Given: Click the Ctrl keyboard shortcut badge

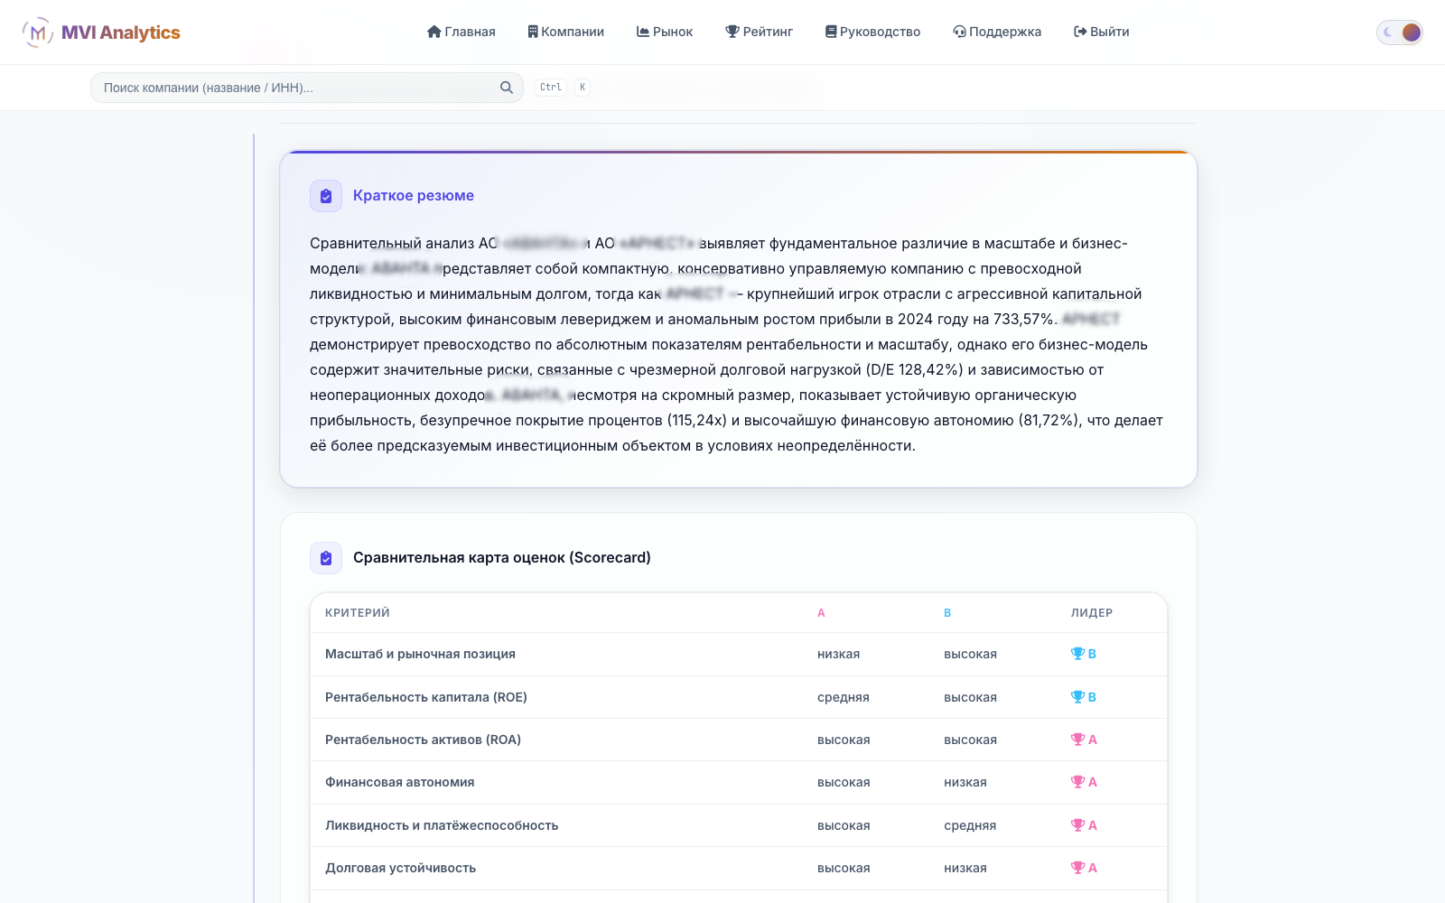Looking at the screenshot, I should tap(551, 88).
